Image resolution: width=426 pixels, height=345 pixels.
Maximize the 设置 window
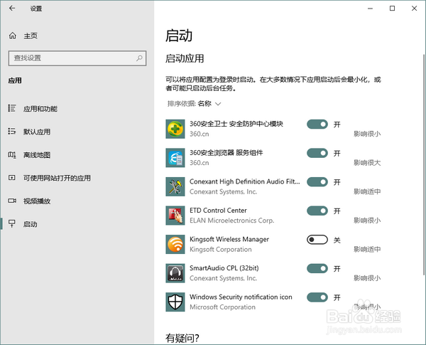point(392,9)
